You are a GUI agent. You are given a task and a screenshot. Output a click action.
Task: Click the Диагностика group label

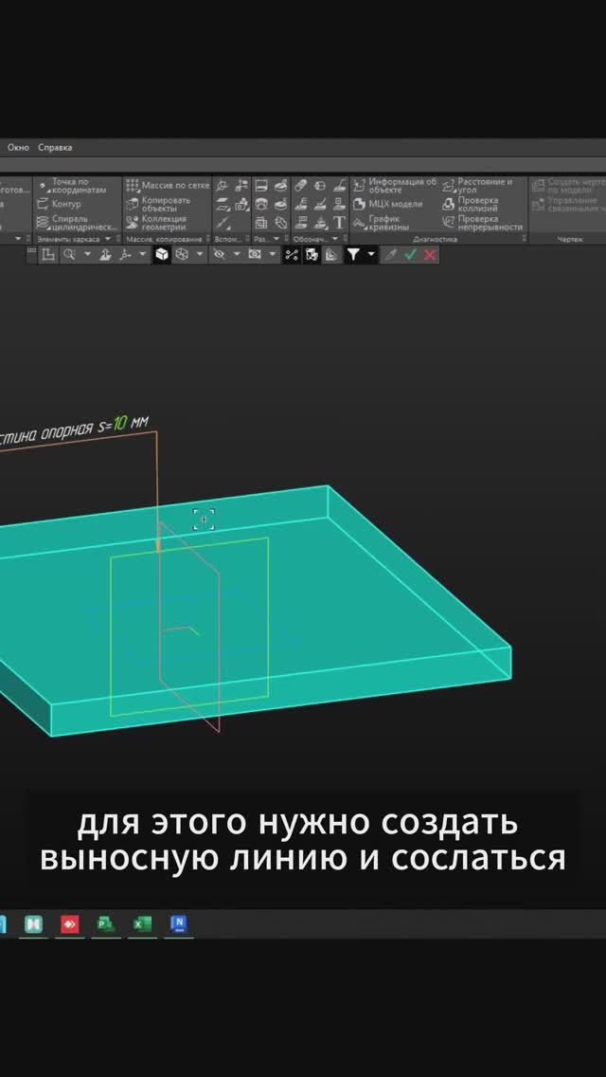click(435, 239)
